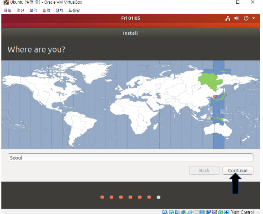Click the Back button
This screenshot has height=214, width=263.
click(204, 171)
